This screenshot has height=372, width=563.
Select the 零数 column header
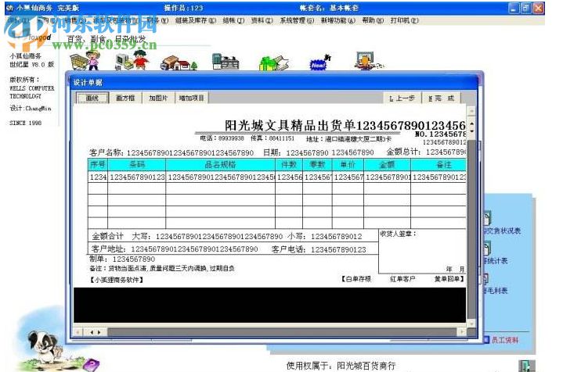click(x=317, y=164)
